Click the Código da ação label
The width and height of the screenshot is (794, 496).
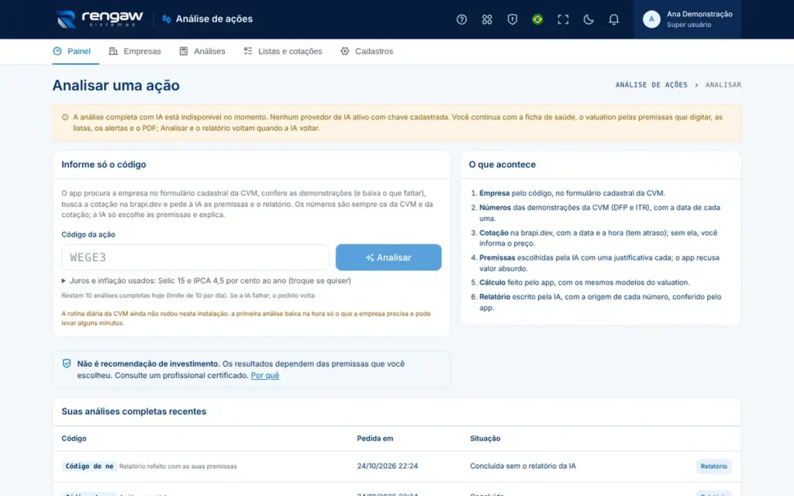tap(88, 234)
